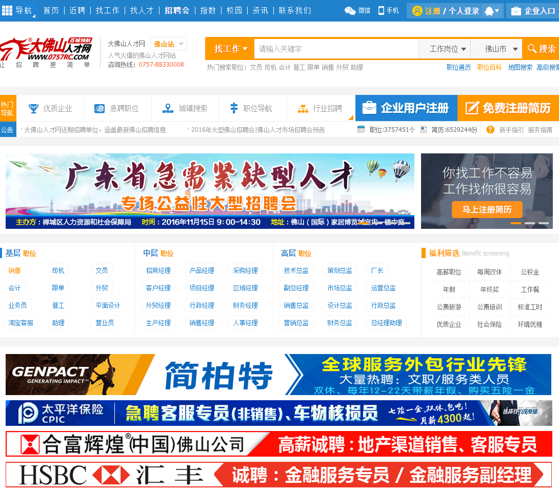Click the 城镇搜索 map pin icon

point(168,108)
